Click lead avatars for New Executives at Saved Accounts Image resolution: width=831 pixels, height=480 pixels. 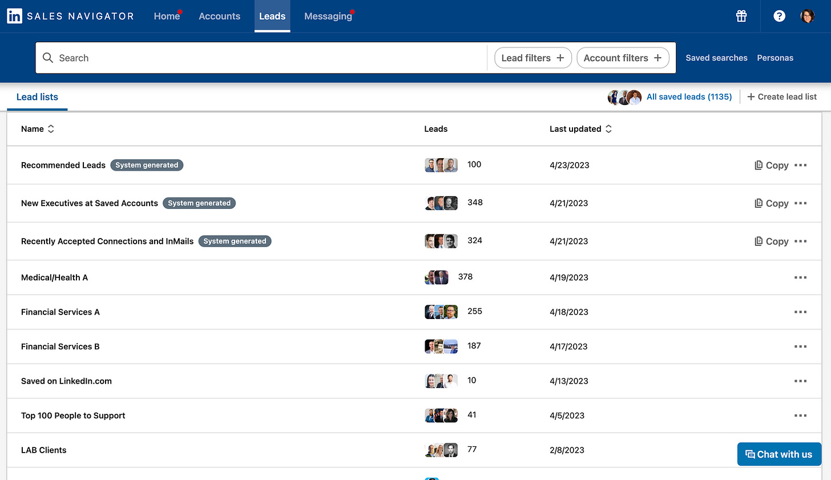tap(441, 203)
